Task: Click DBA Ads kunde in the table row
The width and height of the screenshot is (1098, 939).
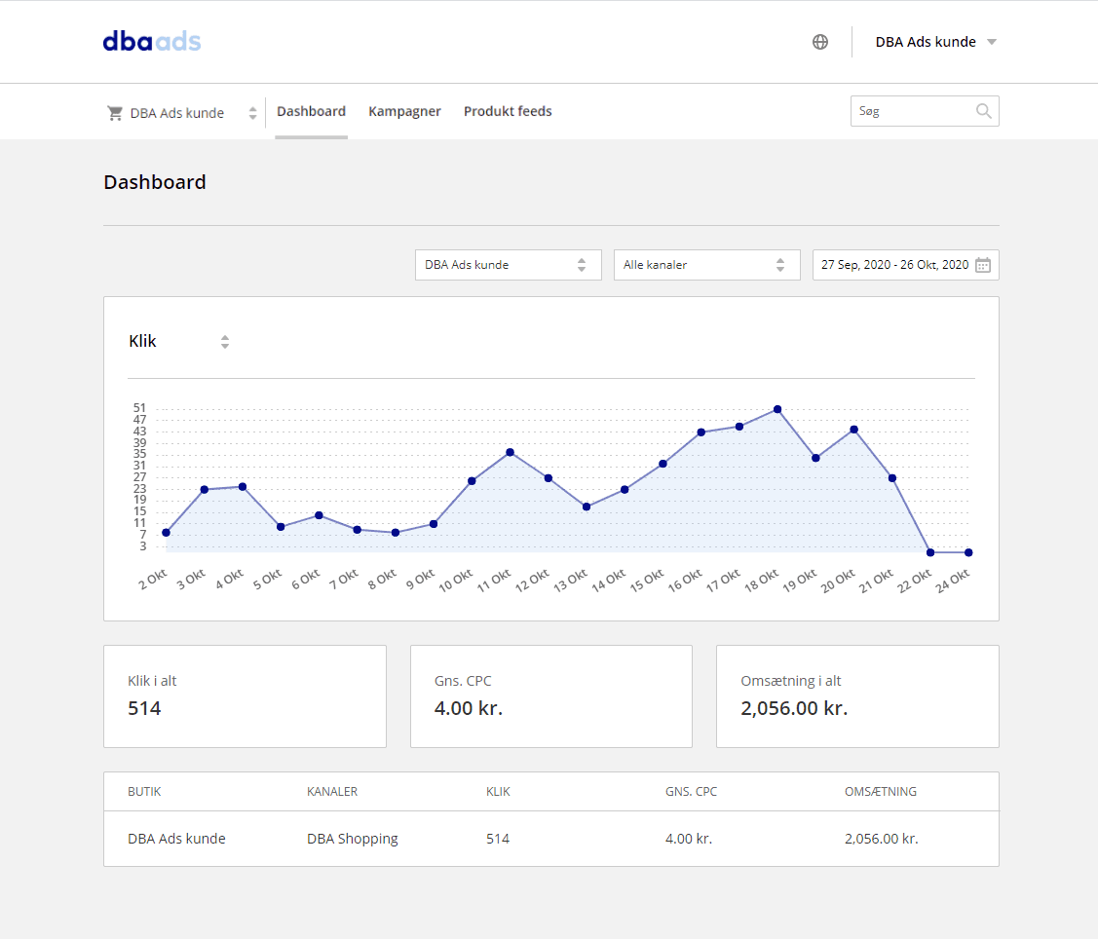Action: coord(176,838)
